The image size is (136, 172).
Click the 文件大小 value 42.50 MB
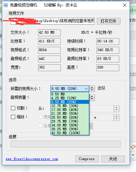click(x=49, y=33)
